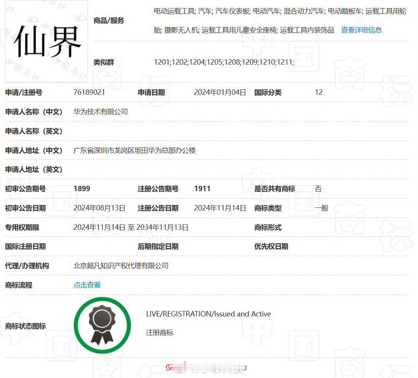Select exclusive right period 2024年11月14日 至 2034年11月13日

pyautogui.click(x=131, y=227)
